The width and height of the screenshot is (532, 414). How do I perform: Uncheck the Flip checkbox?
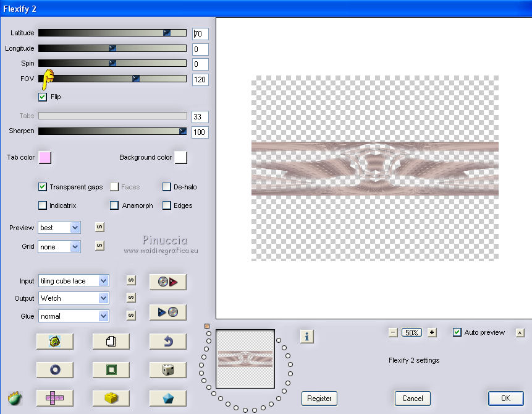click(x=43, y=97)
